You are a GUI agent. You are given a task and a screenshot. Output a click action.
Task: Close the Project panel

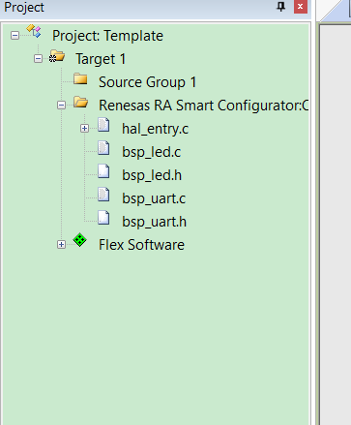pos(301,7)
